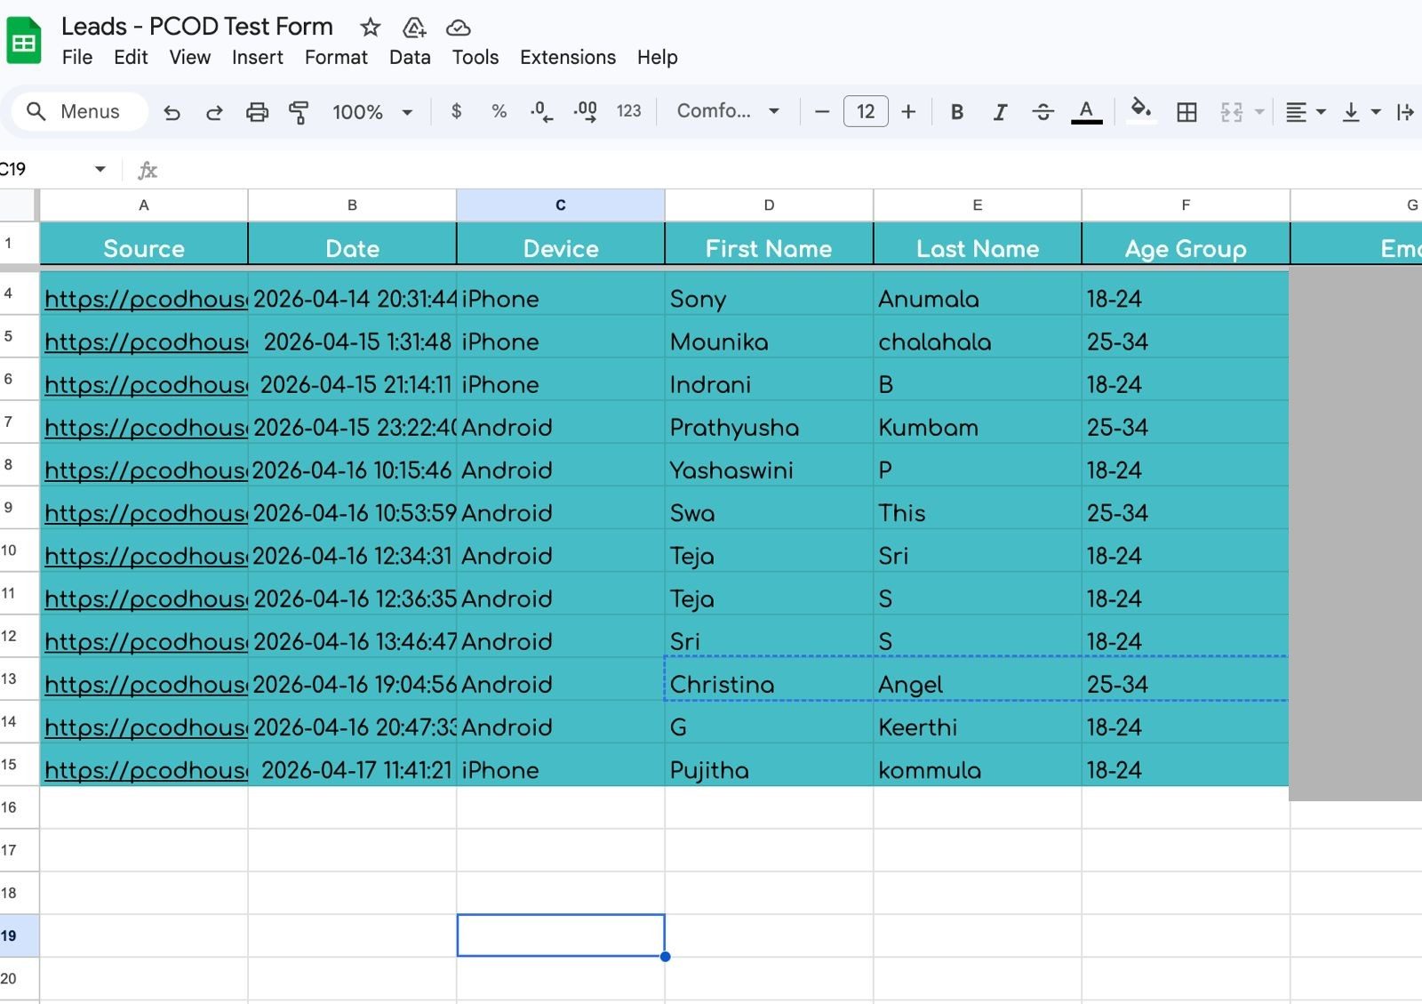Search the Menus box
This screenshot has width=1422, height=1004.
[80, 111]
